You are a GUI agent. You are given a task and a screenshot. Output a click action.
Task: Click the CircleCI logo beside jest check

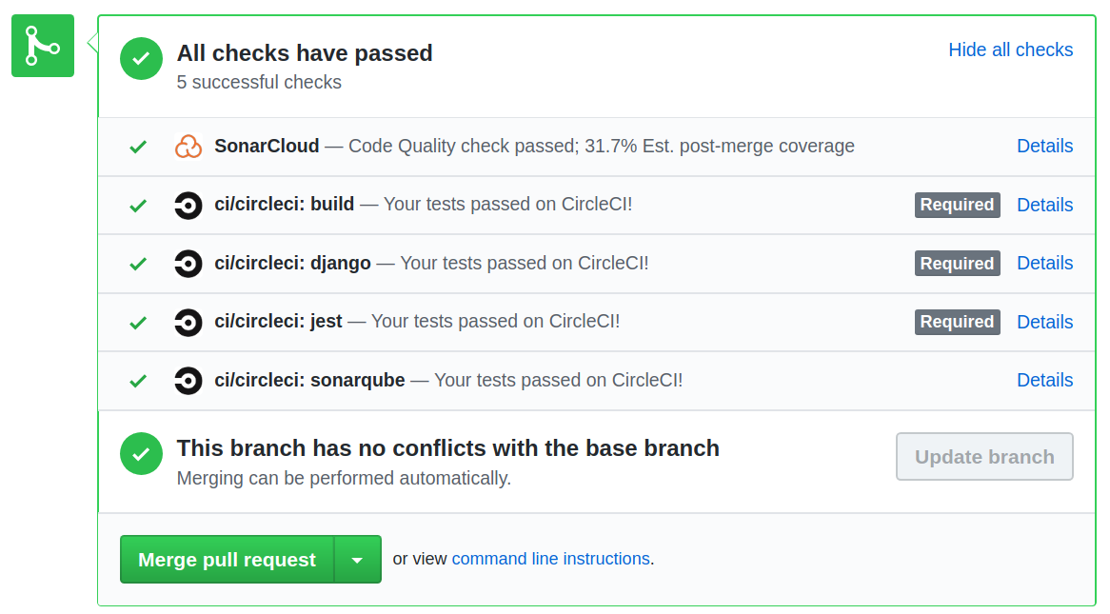[188, 323]
